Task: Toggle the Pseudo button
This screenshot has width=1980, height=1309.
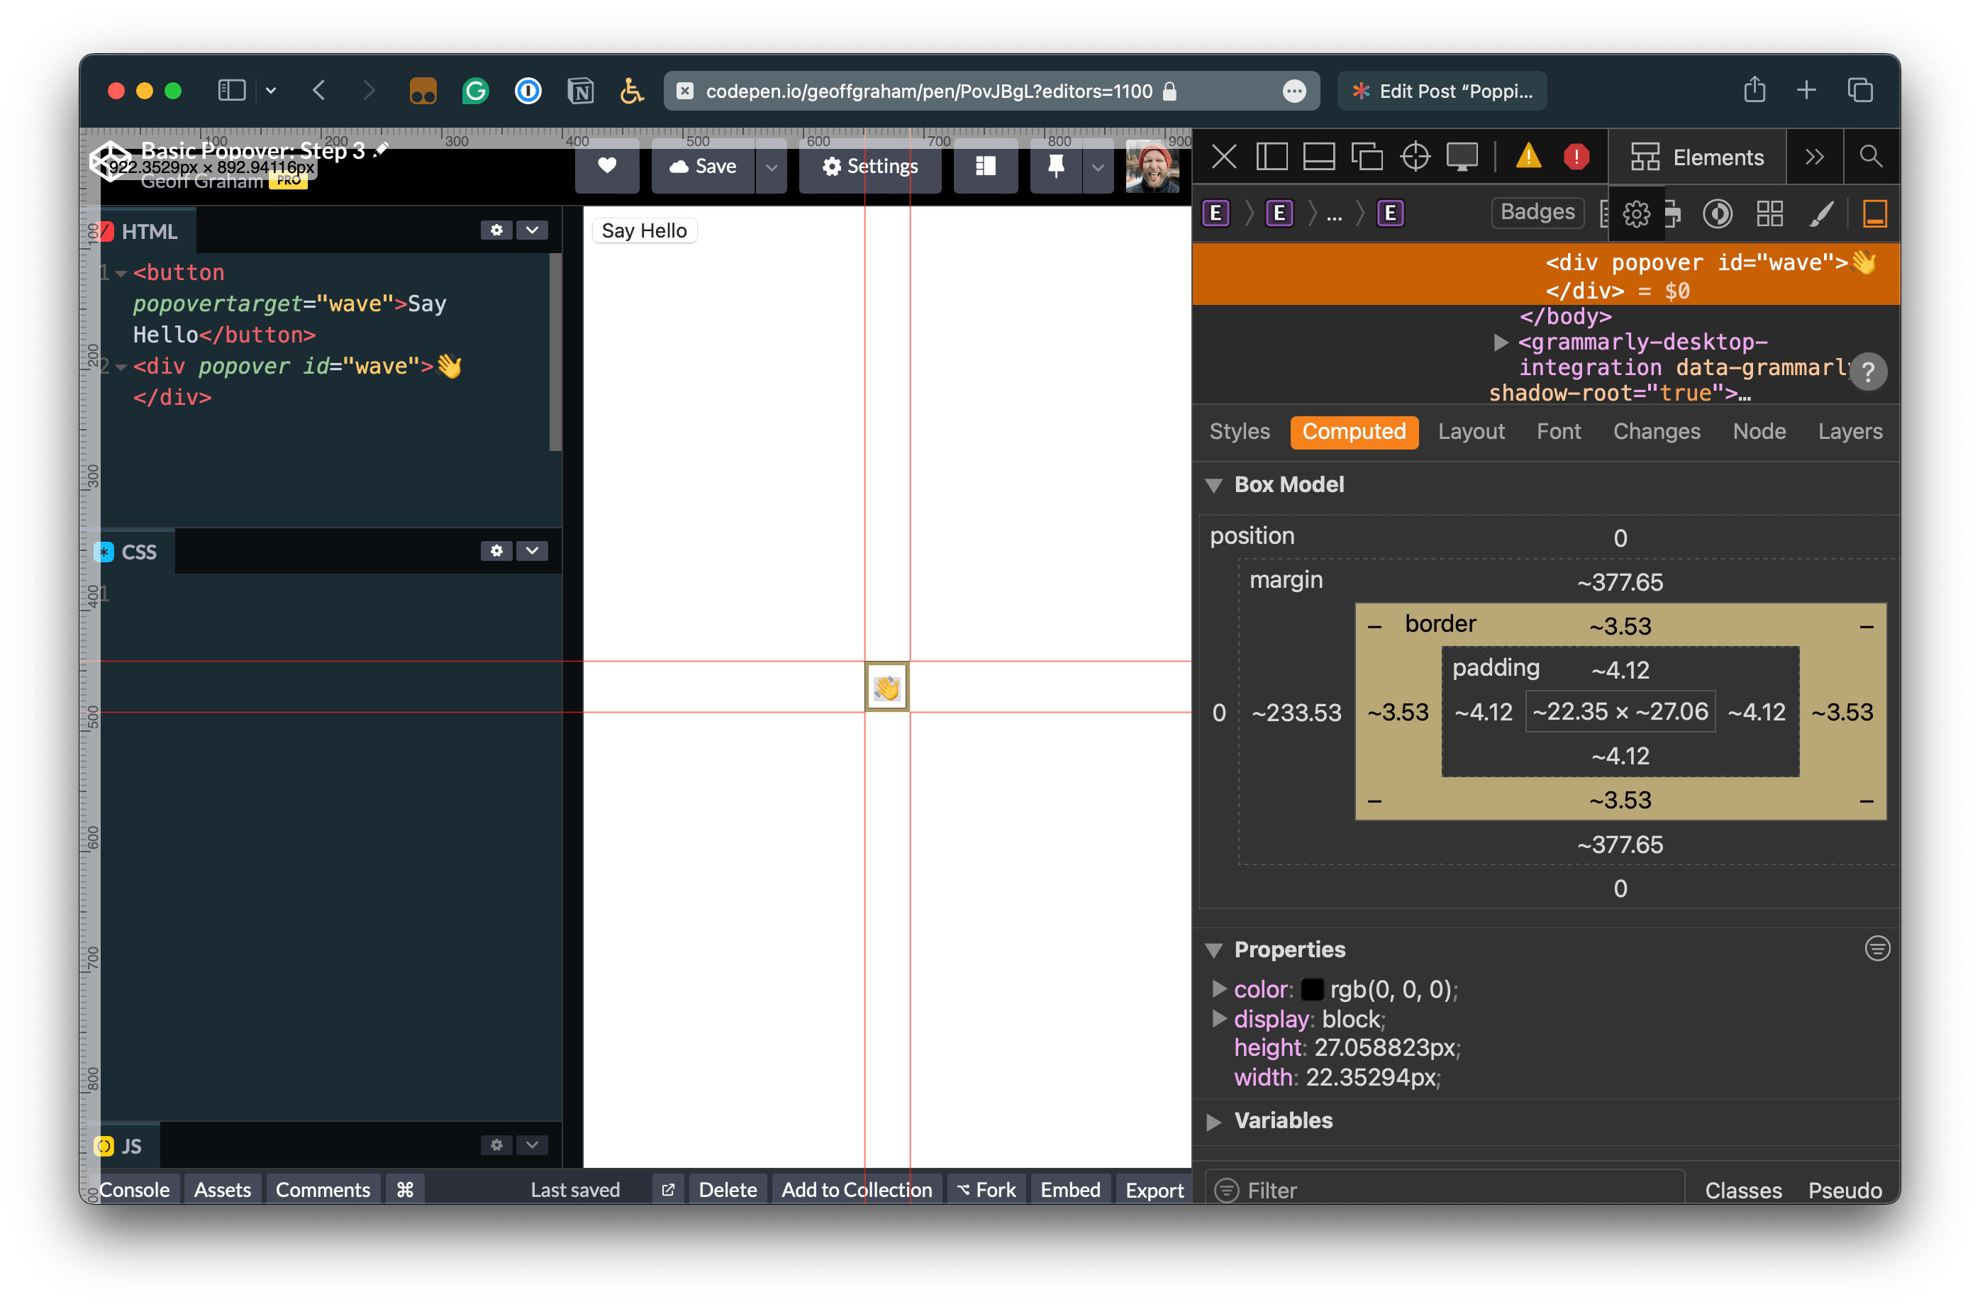Action: pos(1844,1191)
